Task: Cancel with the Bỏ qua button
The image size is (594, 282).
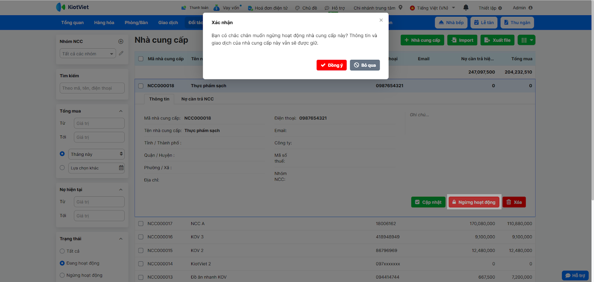Action: (365, 65)
